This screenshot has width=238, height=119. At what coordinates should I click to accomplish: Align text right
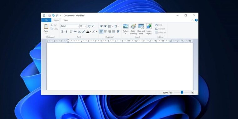[110, 31]
